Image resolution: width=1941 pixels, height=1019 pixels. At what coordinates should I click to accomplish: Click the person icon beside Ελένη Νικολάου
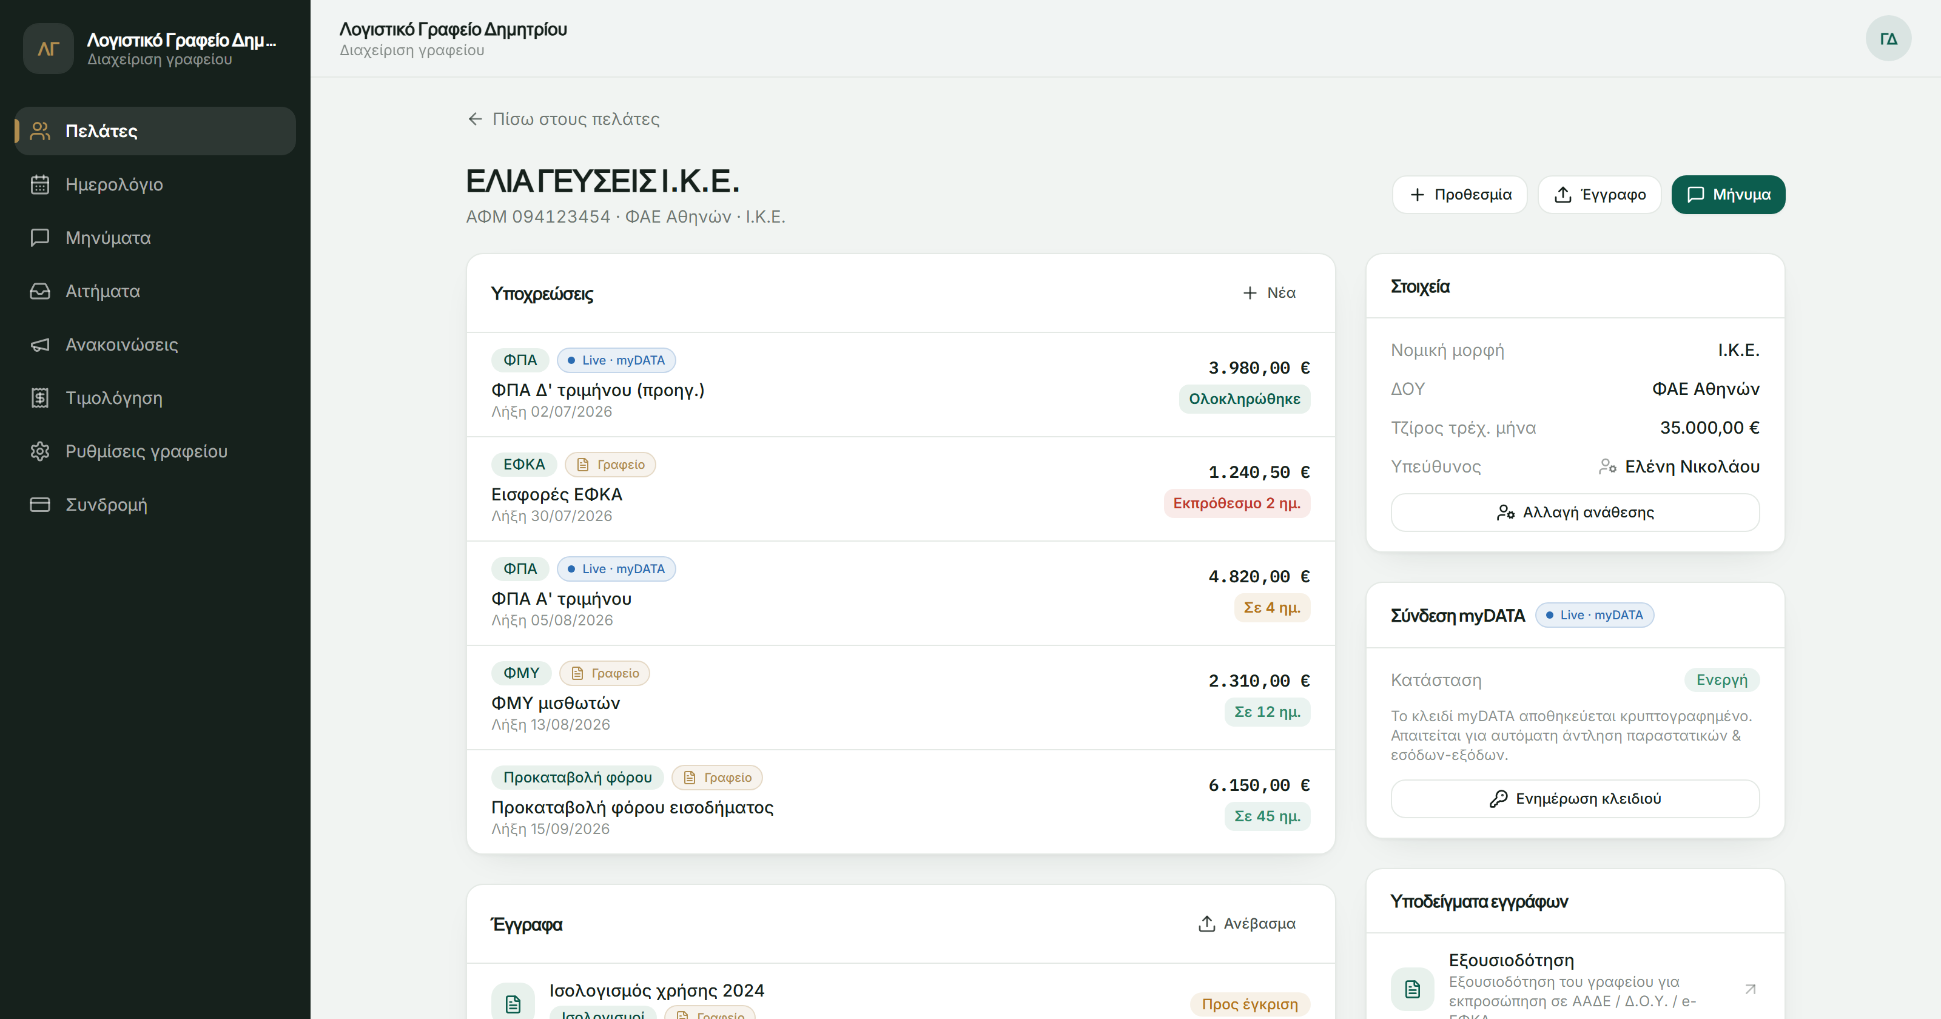[1607, 466]
